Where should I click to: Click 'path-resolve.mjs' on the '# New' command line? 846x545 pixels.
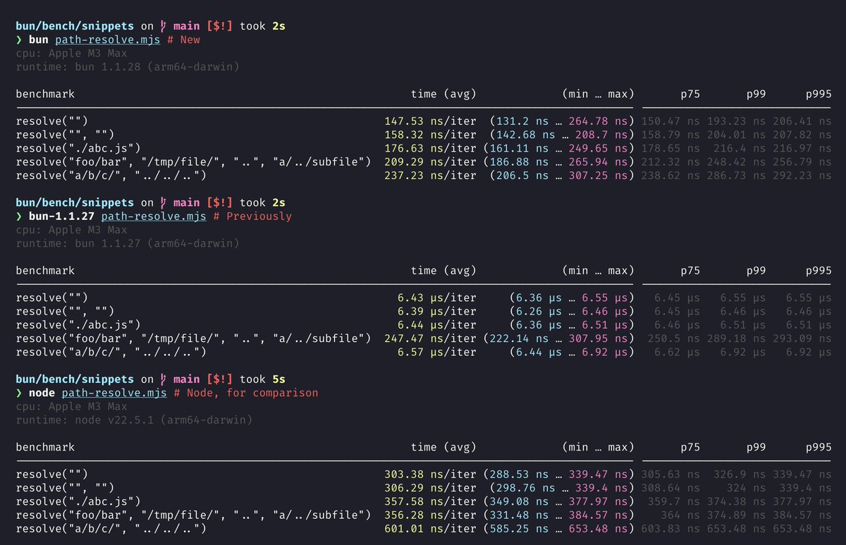click(x=108, y=39)
